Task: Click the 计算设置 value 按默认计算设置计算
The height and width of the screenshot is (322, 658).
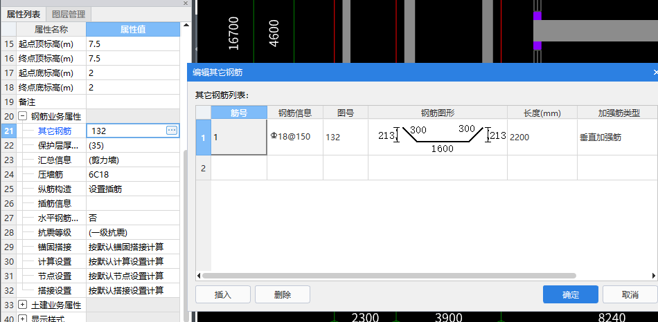Action: pyautogui.click(x=133, y=261)
